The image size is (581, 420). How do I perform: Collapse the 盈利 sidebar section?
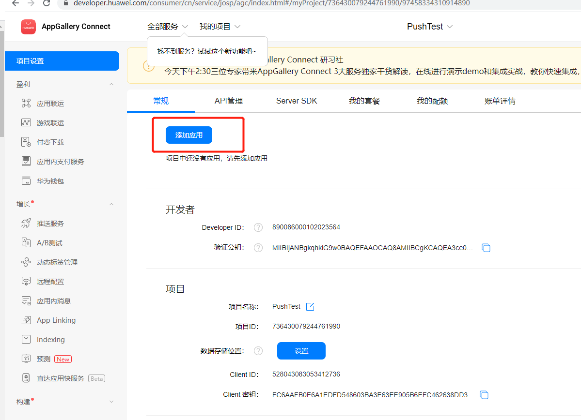click(111, 84)
